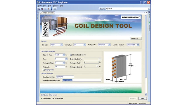
Task: Click the red refresh/regenerate toolbar icon
Action: point(42,9)
